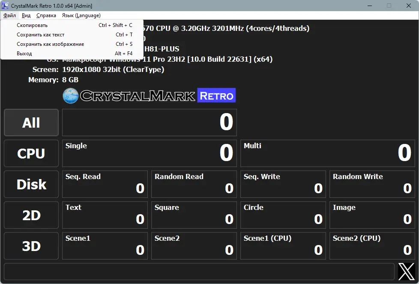Choose Выход to quit the app
Viewport: 419px width, 284px height.
pos(72,54)
